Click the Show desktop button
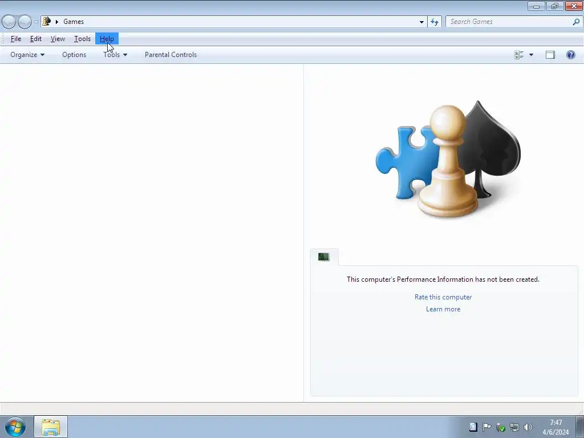This screenshot has height=438, width=584. [580, 427]
